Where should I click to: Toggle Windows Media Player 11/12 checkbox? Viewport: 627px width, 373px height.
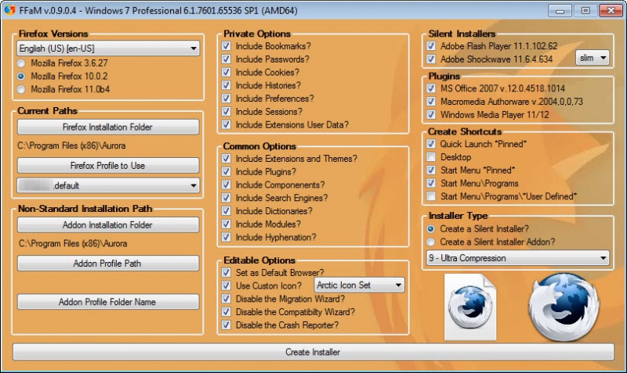431,114
